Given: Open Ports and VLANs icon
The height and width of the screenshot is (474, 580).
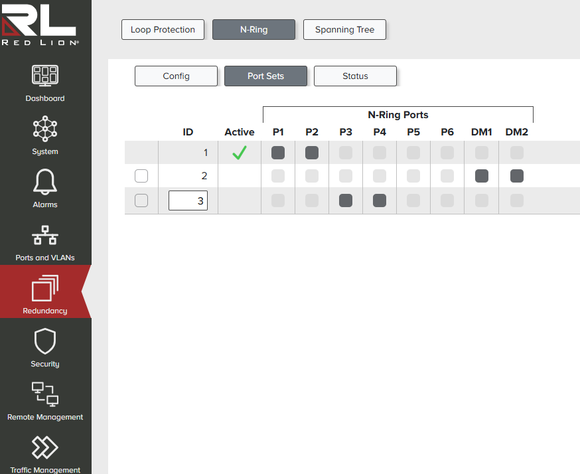Looking at the screenshot, I should coord(45,236).
